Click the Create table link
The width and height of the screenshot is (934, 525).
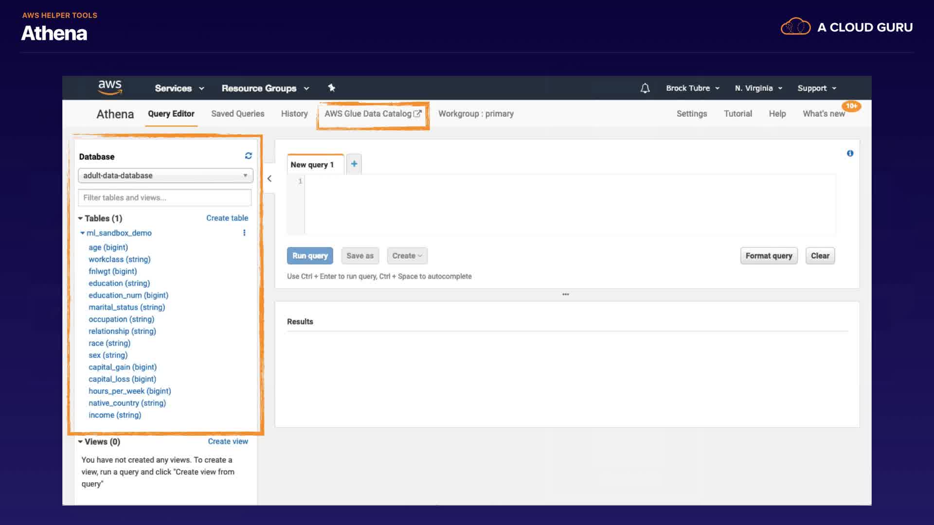click(x=227, y=218)
